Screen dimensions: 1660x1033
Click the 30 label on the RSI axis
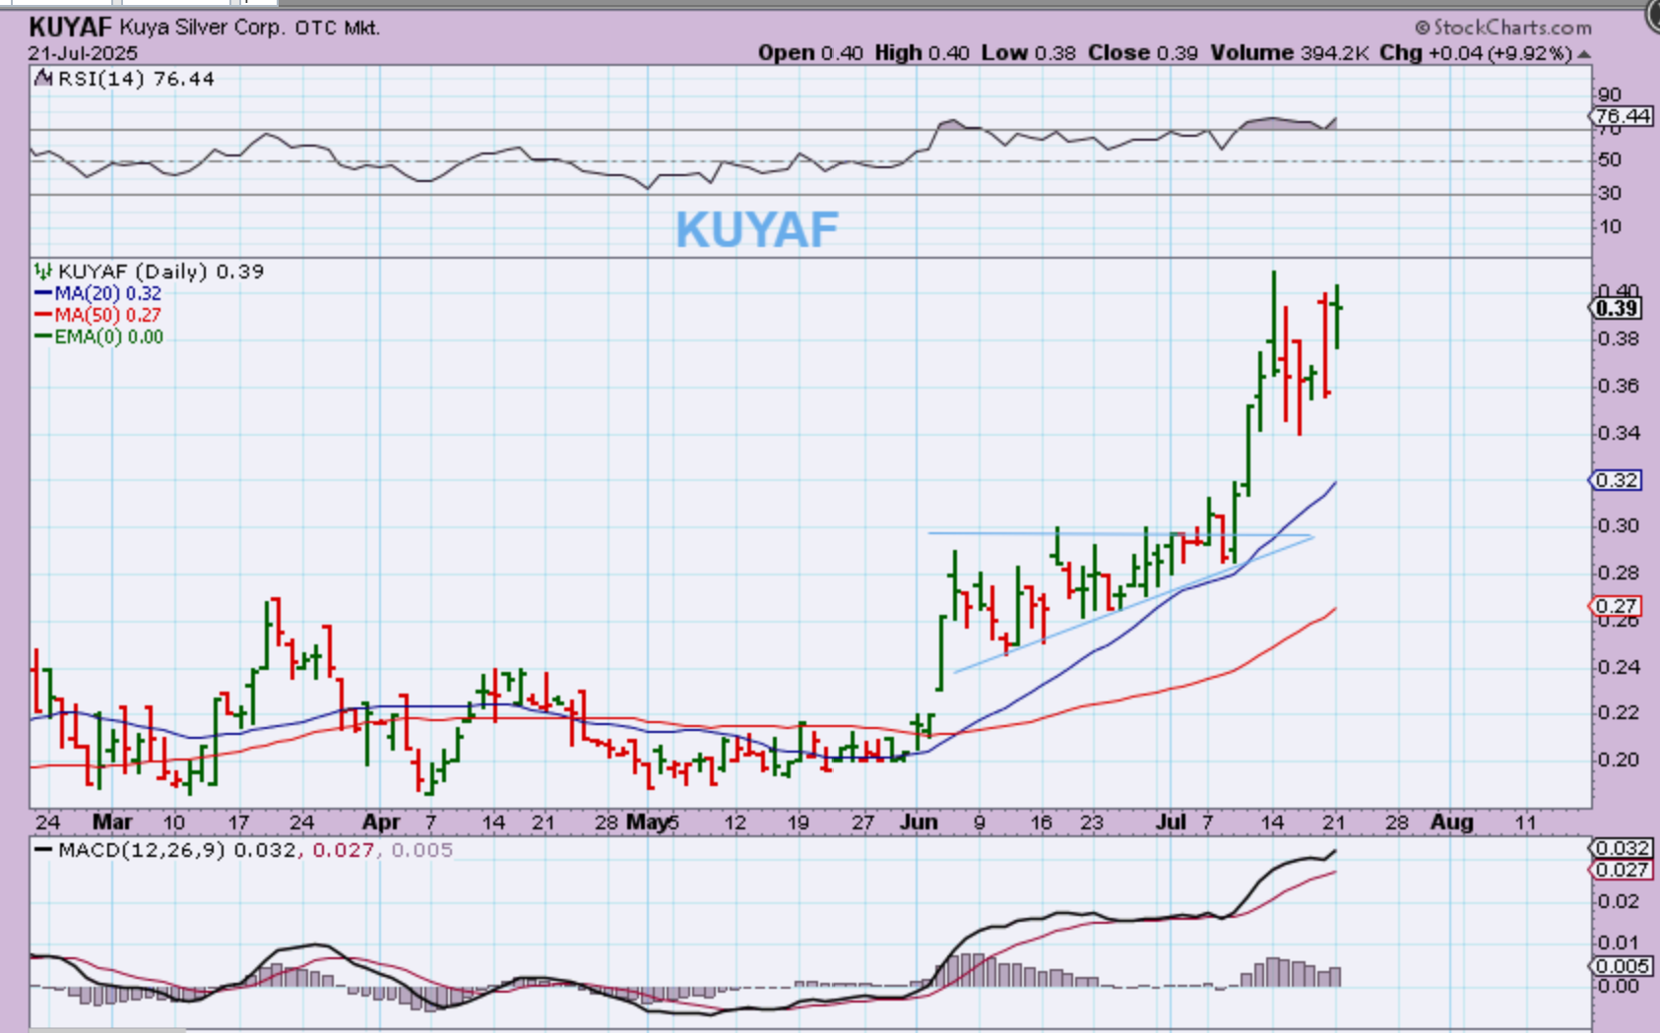point(1609,193)
